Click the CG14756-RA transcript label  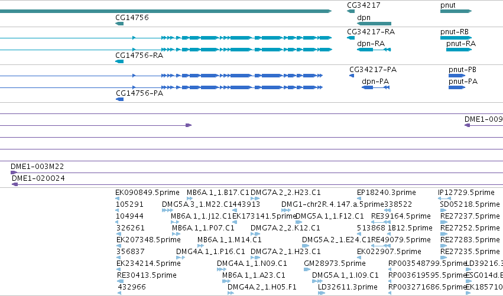139,56
